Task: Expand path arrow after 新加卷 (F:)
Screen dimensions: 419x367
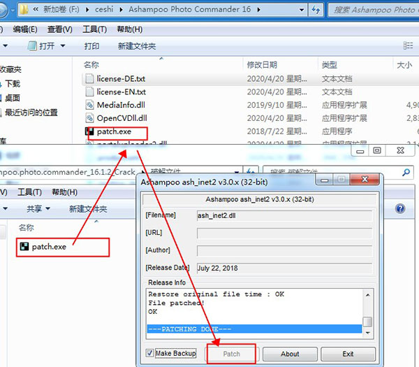Action: [x=87, y=10]
